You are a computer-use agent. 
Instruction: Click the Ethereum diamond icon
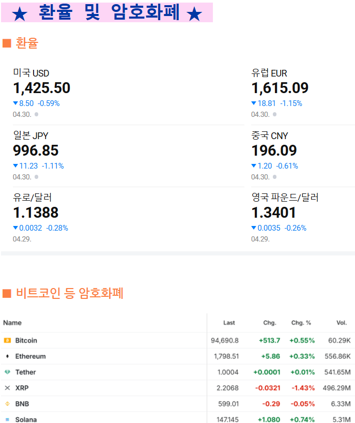pyautogui.click(x=7, y=356)
